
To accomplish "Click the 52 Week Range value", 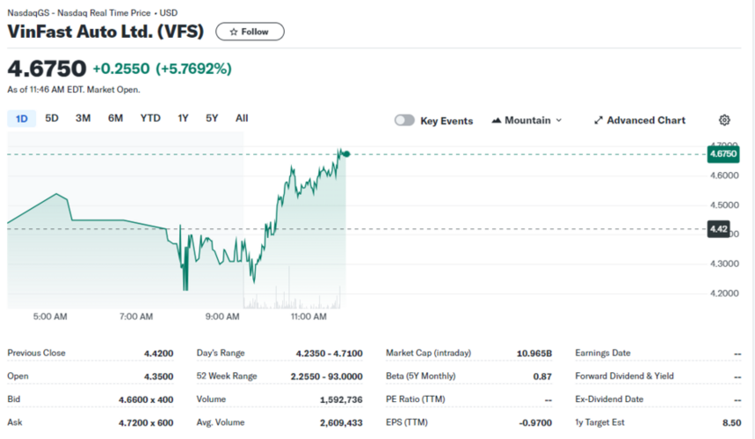I will 326,377.
